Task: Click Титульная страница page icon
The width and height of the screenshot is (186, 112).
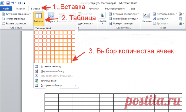Action: pos(4,14)
